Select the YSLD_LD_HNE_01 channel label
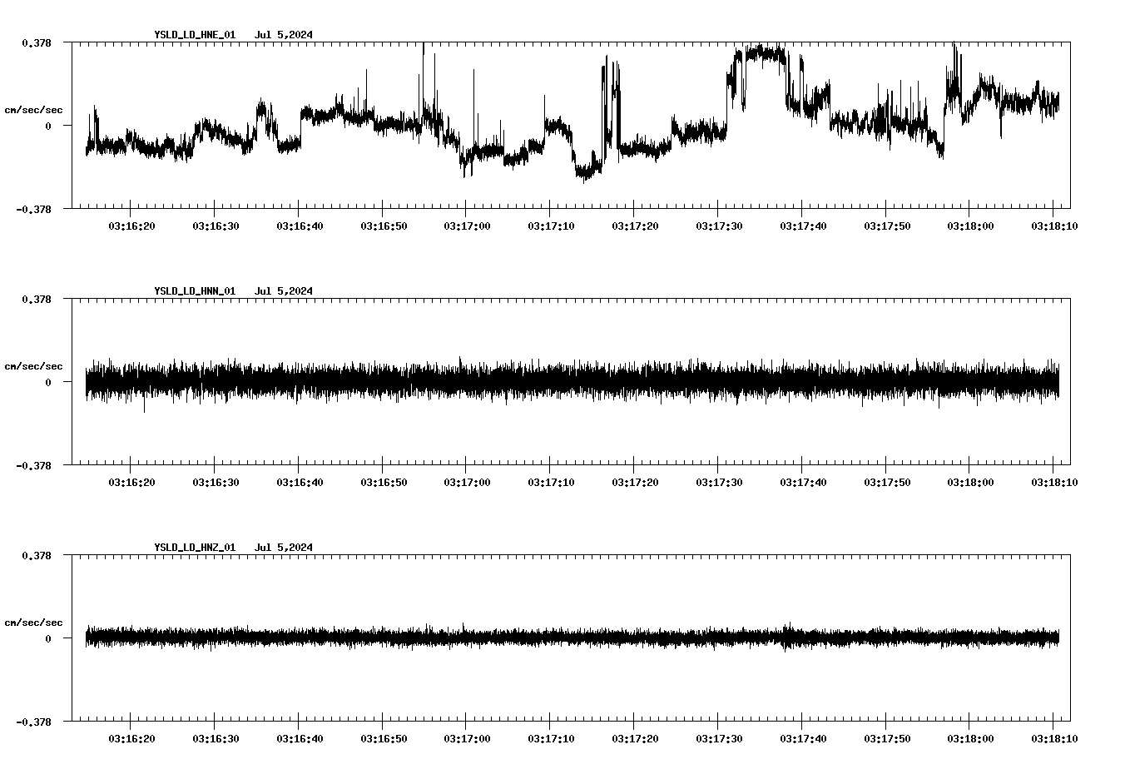 (x=194, y=36)
